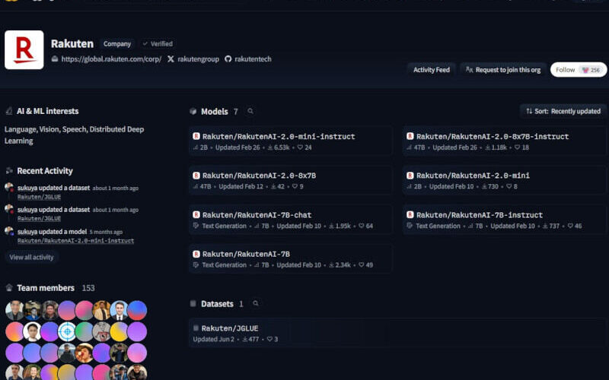Open https://global.rakuten.com/corp/ link
Viewport: 609px width, 380px height.
[x=111, y=59]
